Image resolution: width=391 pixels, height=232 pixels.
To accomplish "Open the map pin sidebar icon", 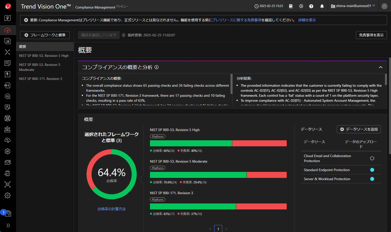I will click(8, 18).
